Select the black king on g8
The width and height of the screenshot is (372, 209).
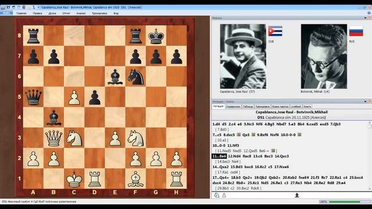[156, 36]
